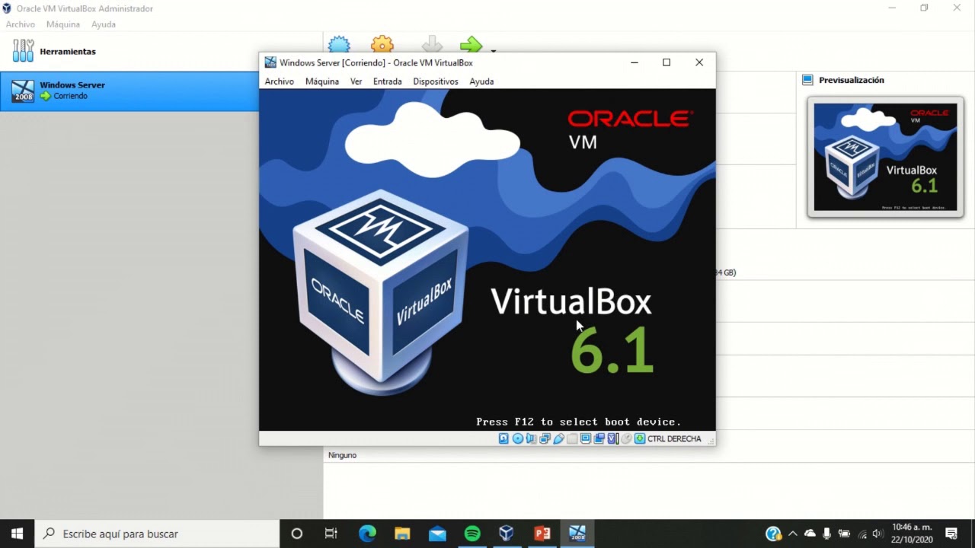Launch Microsoft Edge from the taskbar
Image resolution: width=975 pixels, height=548 pixels.
[367, 534]
